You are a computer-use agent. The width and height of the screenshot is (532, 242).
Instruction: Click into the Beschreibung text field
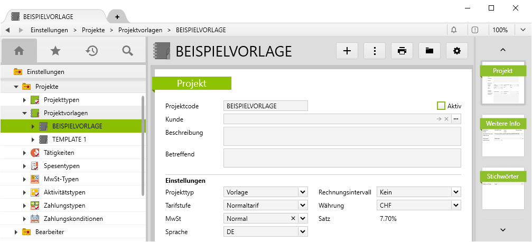tap(342, 136)
